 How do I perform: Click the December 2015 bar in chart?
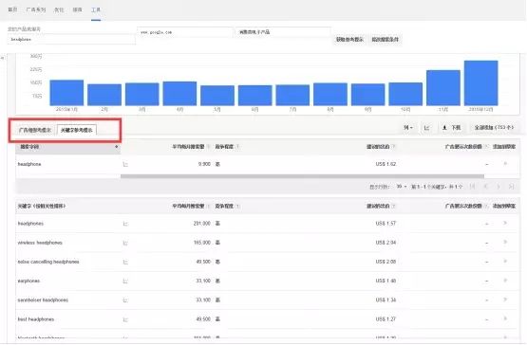(481, 83)
